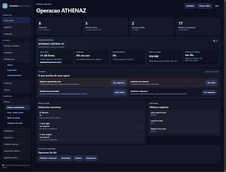
Task: Click the green status dot beside Mauricio
Action: (40, 113)
